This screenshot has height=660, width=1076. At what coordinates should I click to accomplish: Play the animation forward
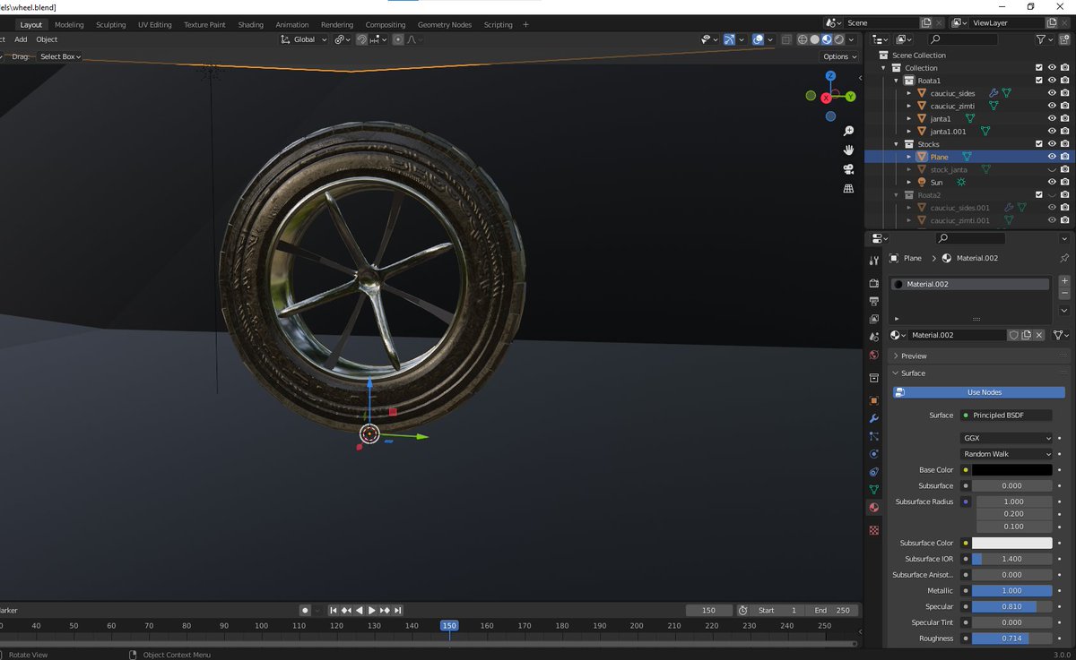point(372,611)
